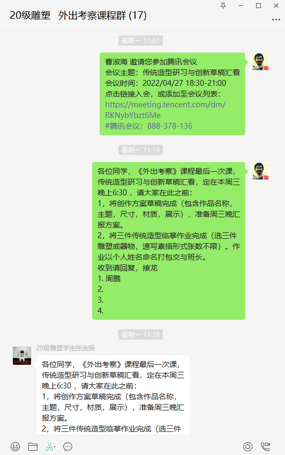Viewport: 285px width, 455px height.
Task: Open chat history bubble icon
Action: pyautogui.click(x=68, y=446)
